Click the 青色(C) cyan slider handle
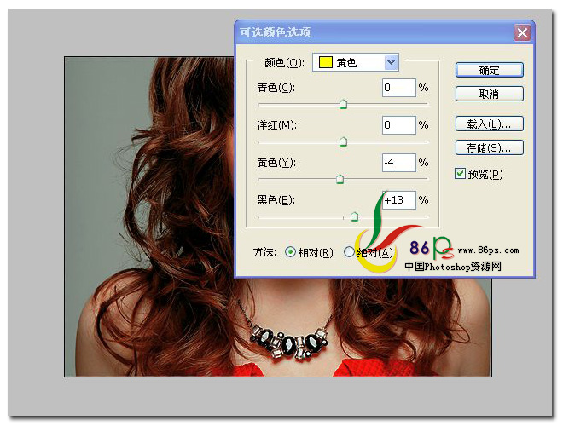The image size is (563, 426). [x=343, y=104]
